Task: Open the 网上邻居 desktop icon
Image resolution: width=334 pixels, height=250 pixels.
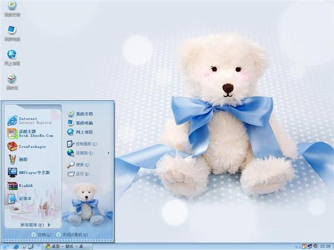Action: [x=12, y=58]
